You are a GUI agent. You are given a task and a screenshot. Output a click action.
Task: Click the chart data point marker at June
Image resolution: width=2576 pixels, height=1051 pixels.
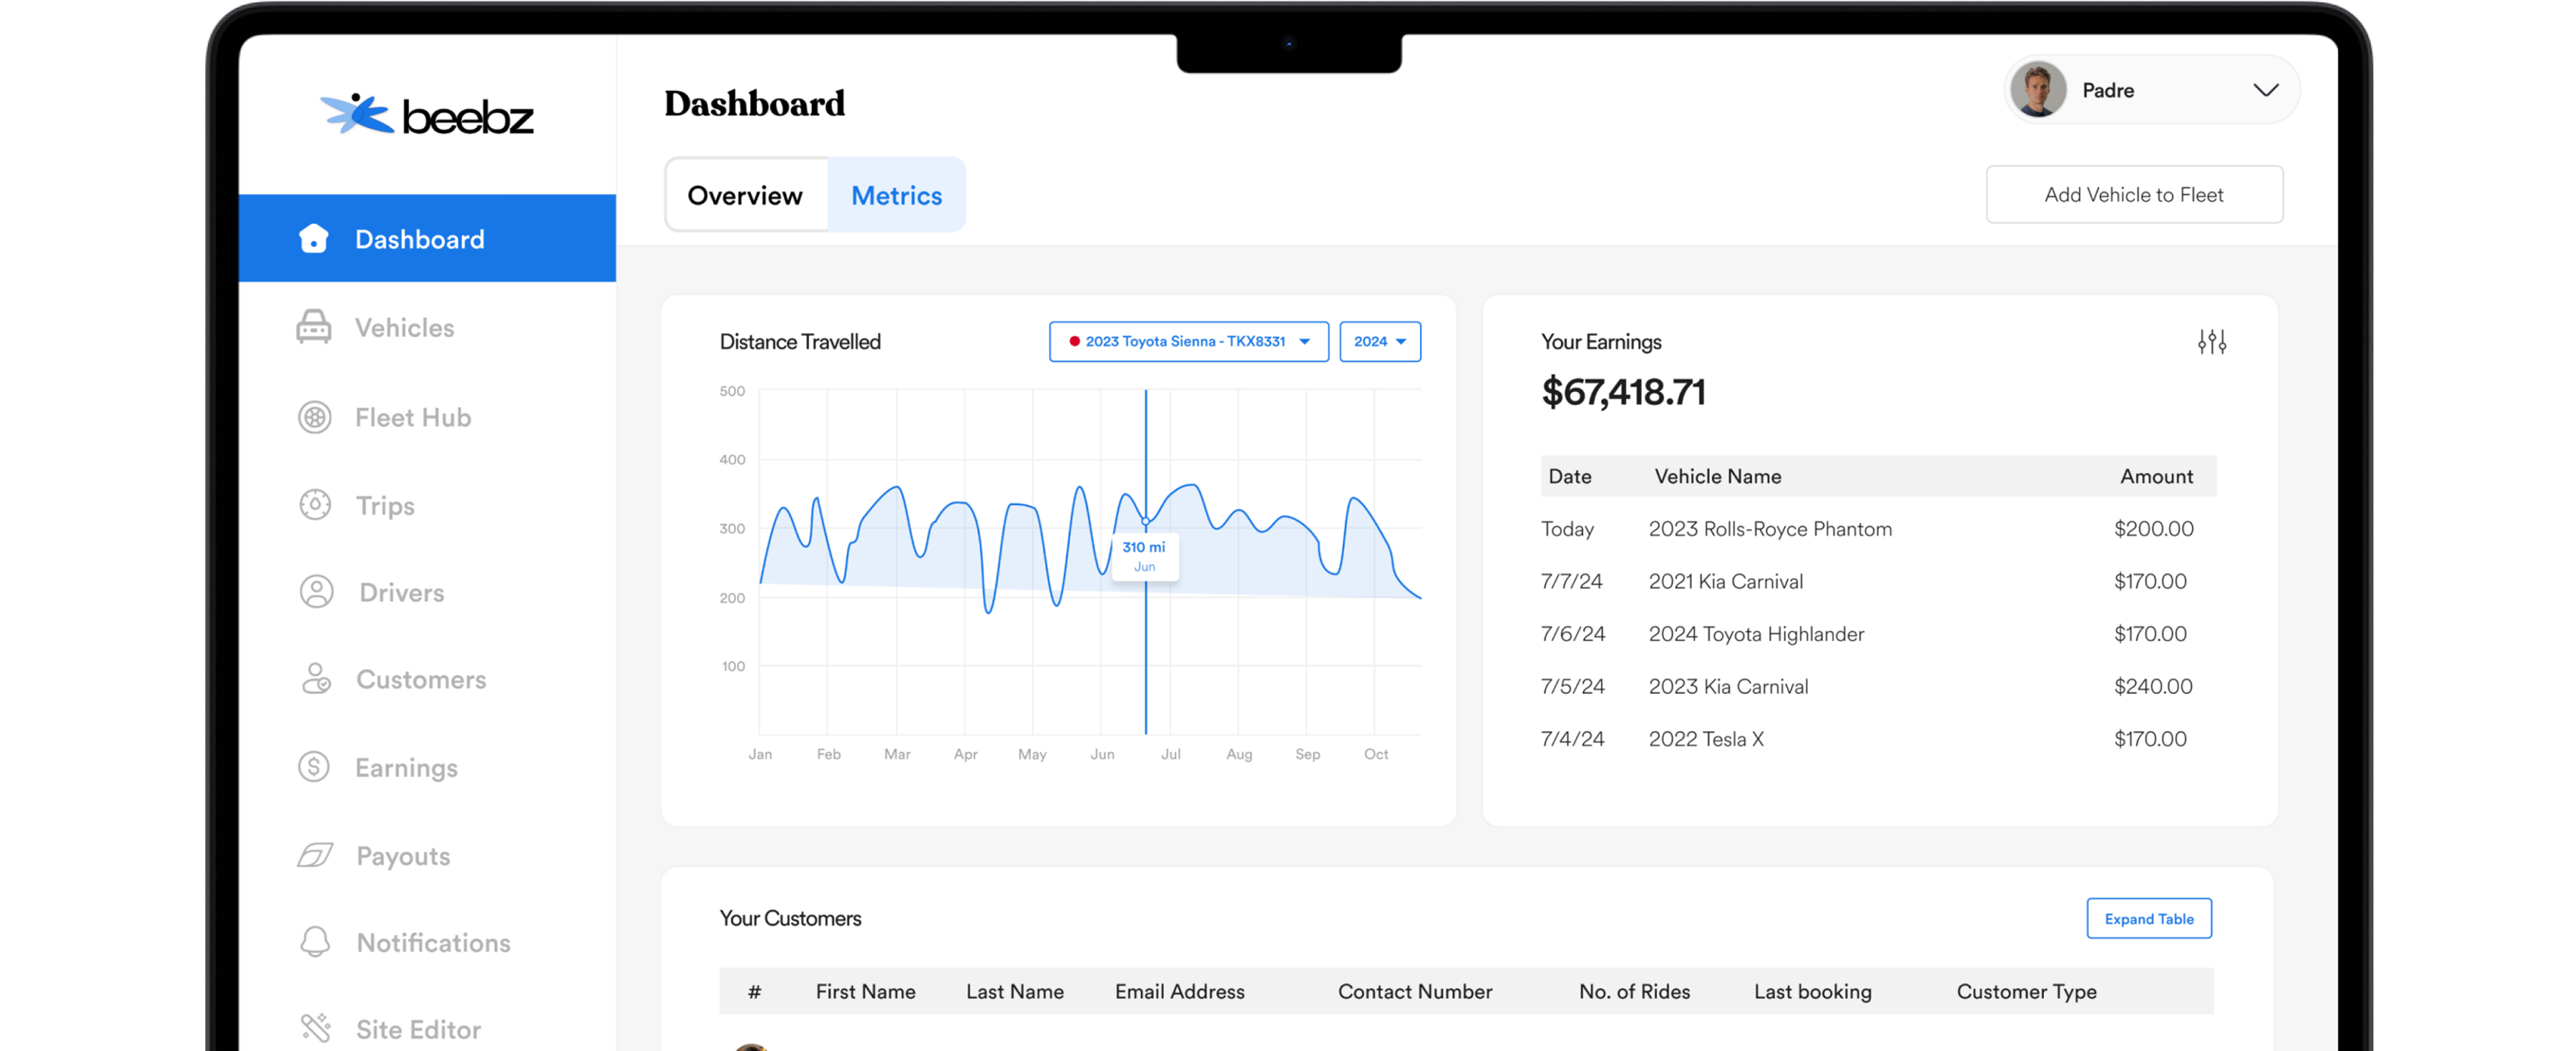[x=1146, y=521]
